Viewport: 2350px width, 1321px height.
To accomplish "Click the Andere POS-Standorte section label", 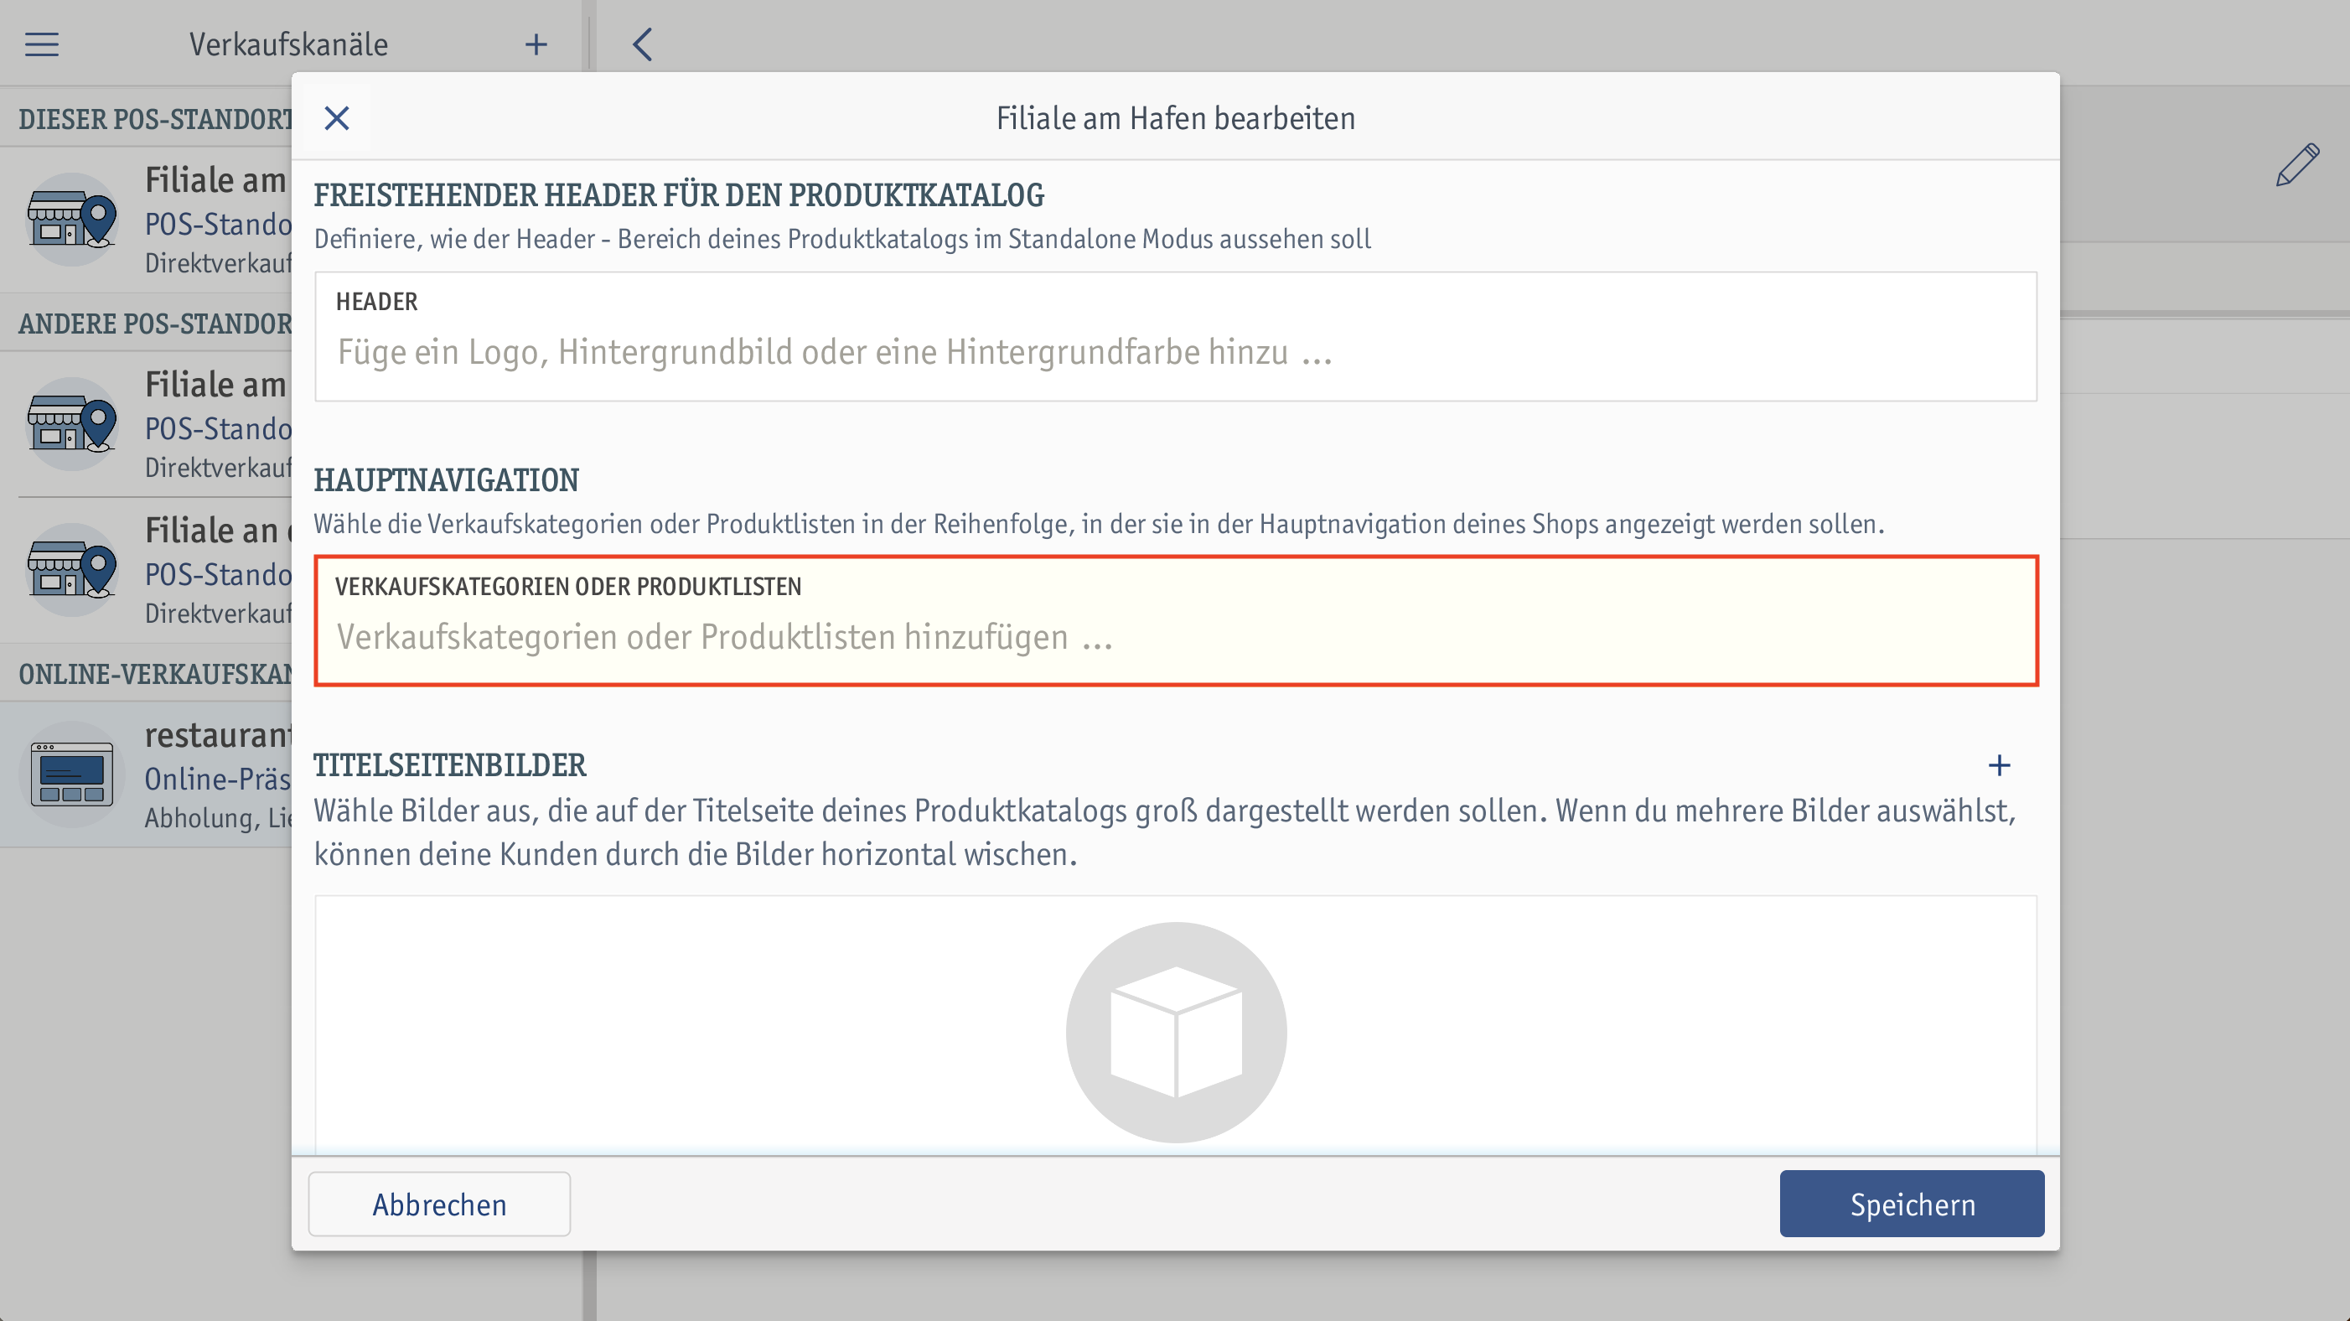I will pos(155,323).
